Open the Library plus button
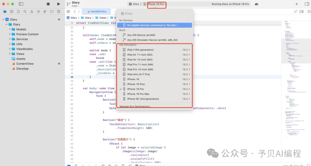Screen dimensions: 311x166 (297, 4)
